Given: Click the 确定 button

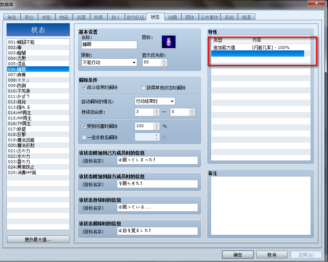Looking at the screenshot, I should 237,255.
